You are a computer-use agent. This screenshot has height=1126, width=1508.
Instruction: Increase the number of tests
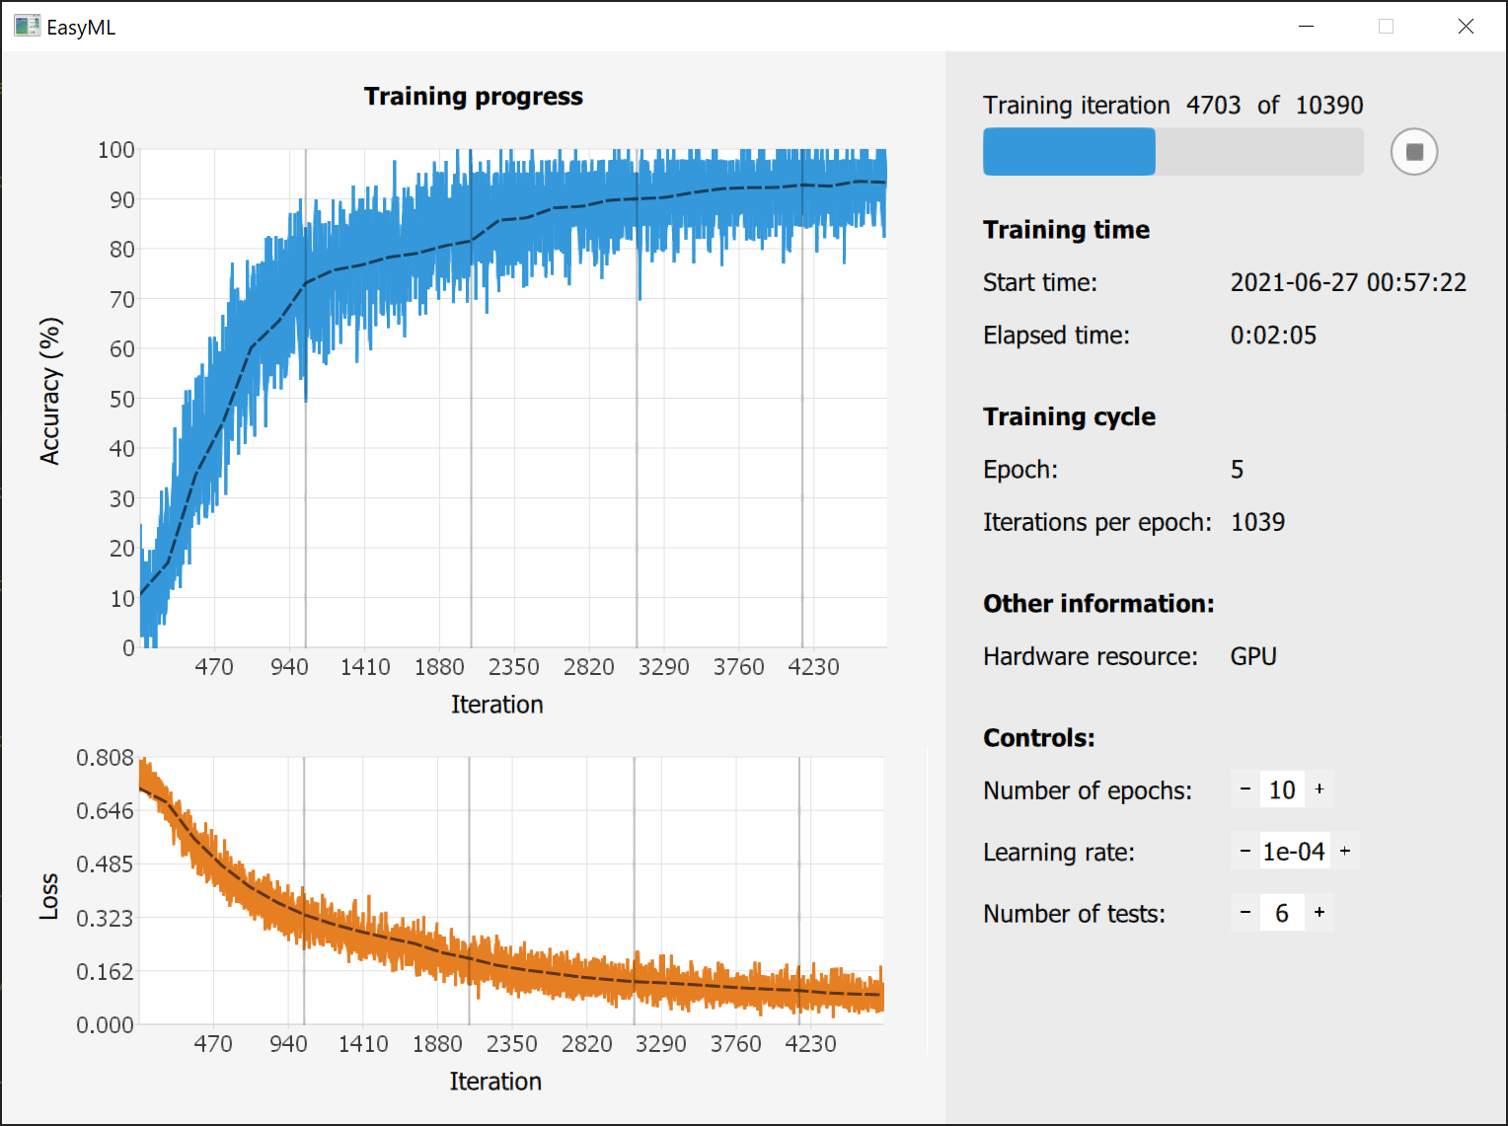[1319, 913]
